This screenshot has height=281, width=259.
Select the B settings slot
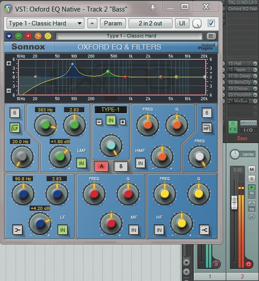(x=121, y=166)
